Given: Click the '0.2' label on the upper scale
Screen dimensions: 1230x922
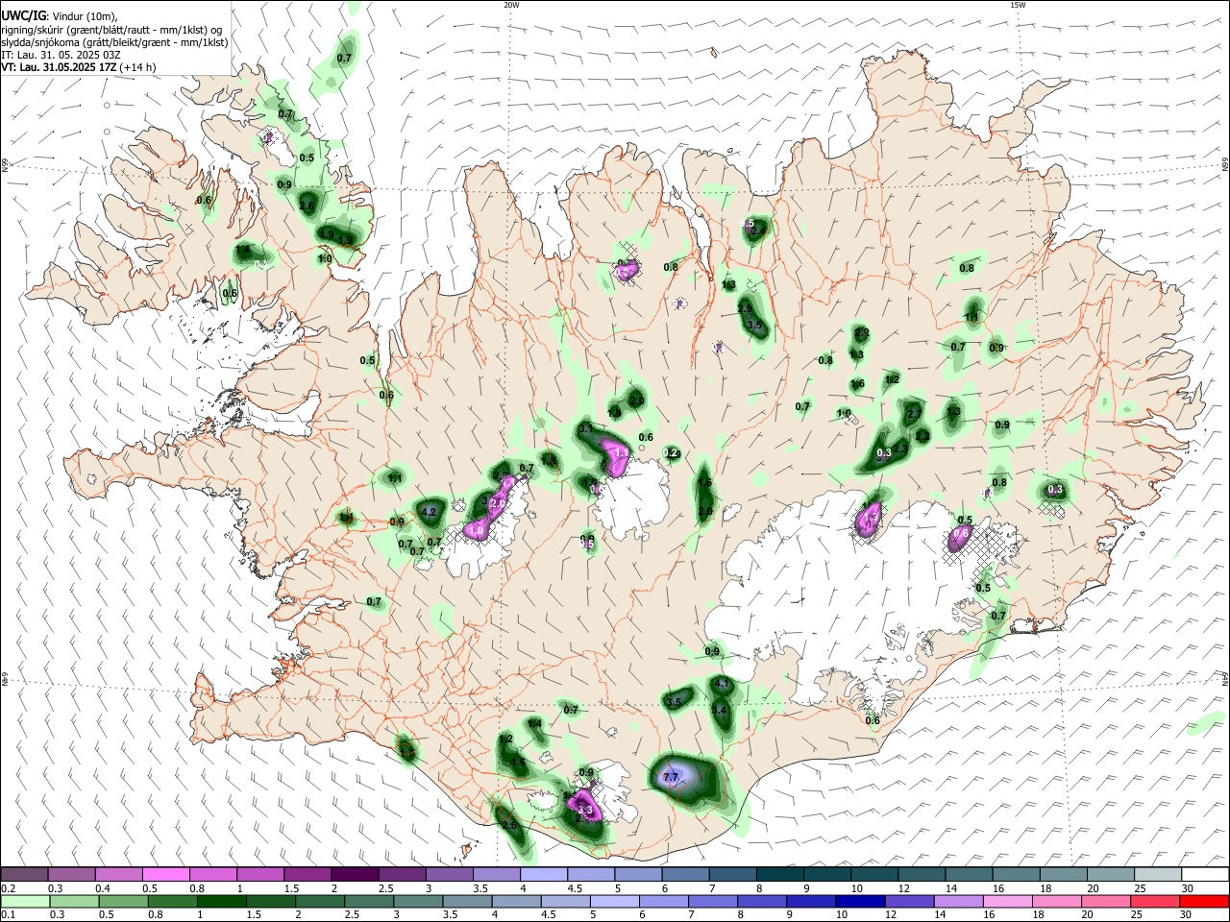Looking at the screenshot, I should (x=8, y=888).
